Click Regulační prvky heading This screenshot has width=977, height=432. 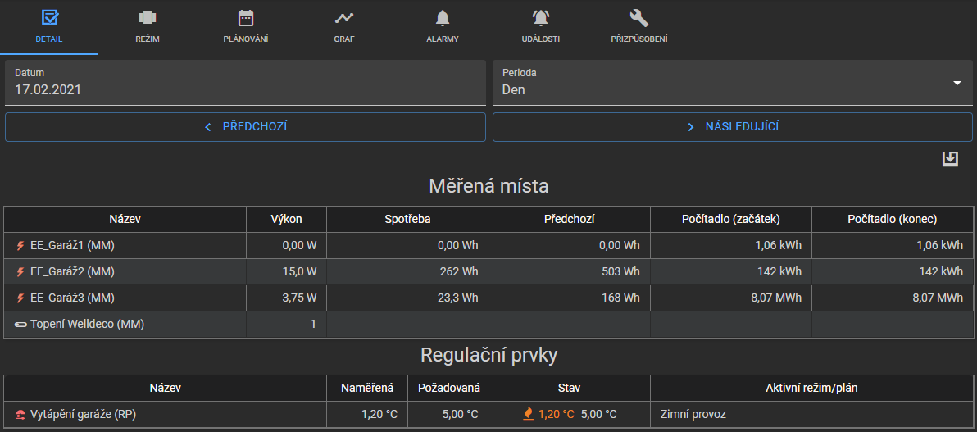pos(489,354)
